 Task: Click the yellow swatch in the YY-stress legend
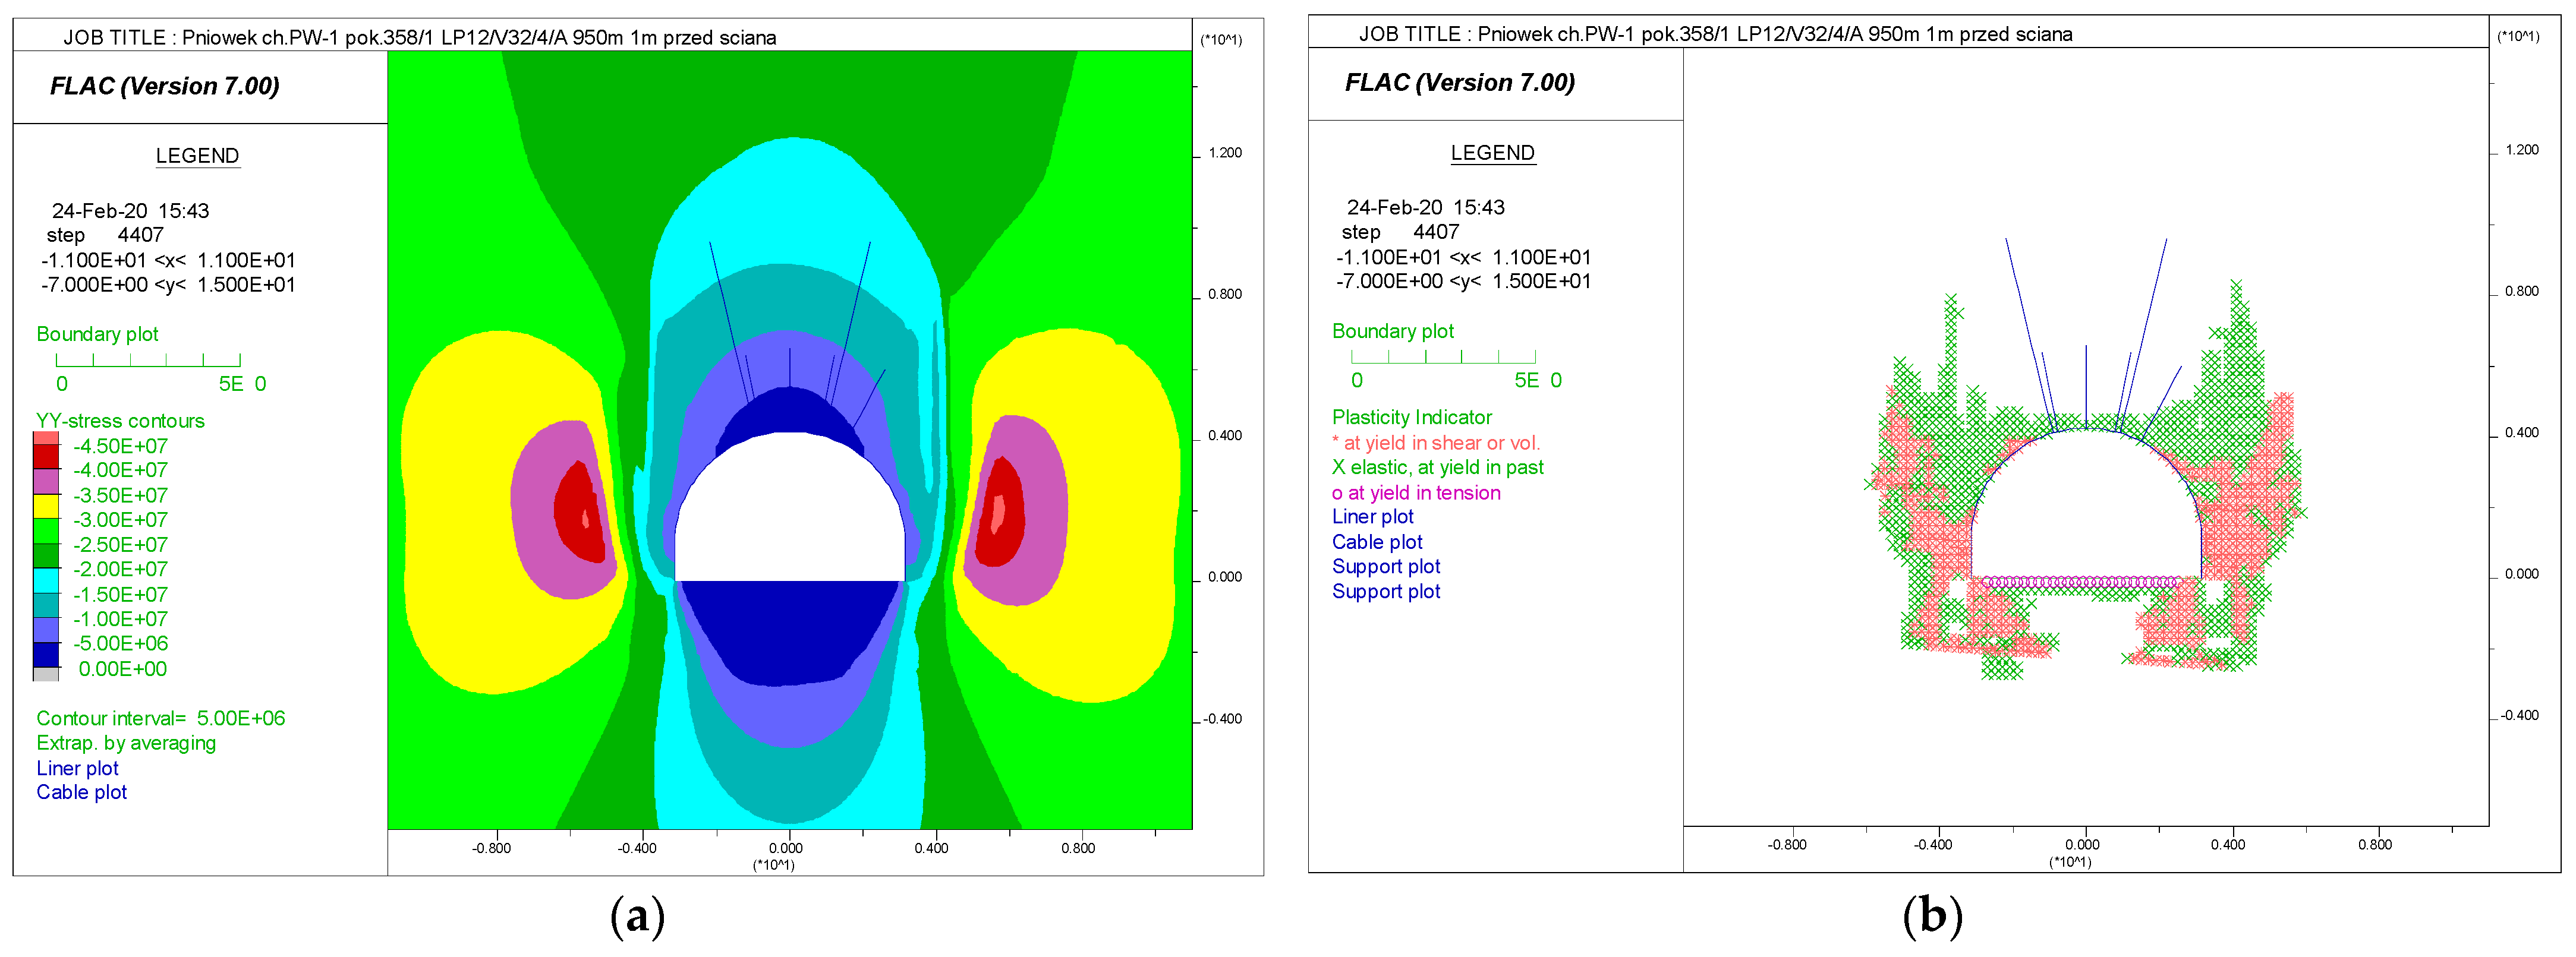[x=46, y=507]
